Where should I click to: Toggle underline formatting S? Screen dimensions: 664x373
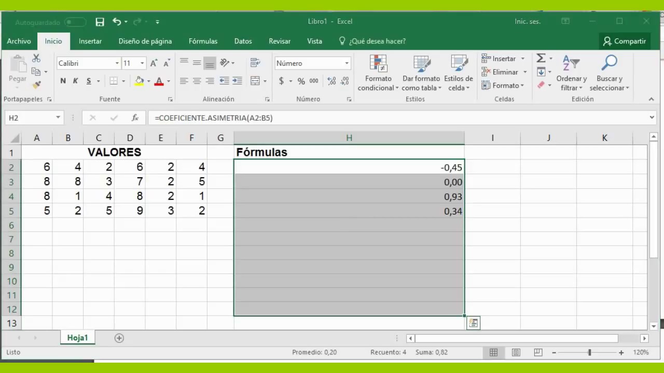click(x=89, y=81)
